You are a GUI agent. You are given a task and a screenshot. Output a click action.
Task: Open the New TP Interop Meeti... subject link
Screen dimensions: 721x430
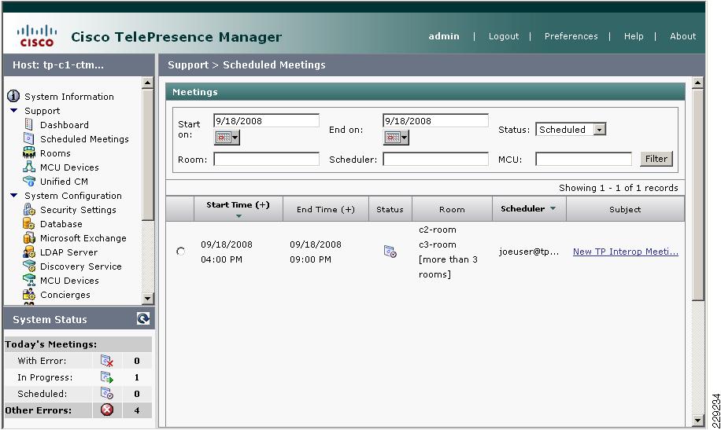click(x=625, y=252)
